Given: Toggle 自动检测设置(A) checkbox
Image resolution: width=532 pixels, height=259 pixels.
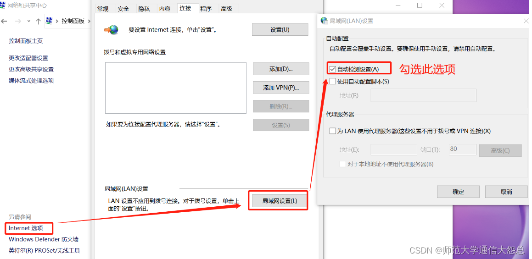Looking at the screenshot, I should pyautogui.click(x=332, y=69).
